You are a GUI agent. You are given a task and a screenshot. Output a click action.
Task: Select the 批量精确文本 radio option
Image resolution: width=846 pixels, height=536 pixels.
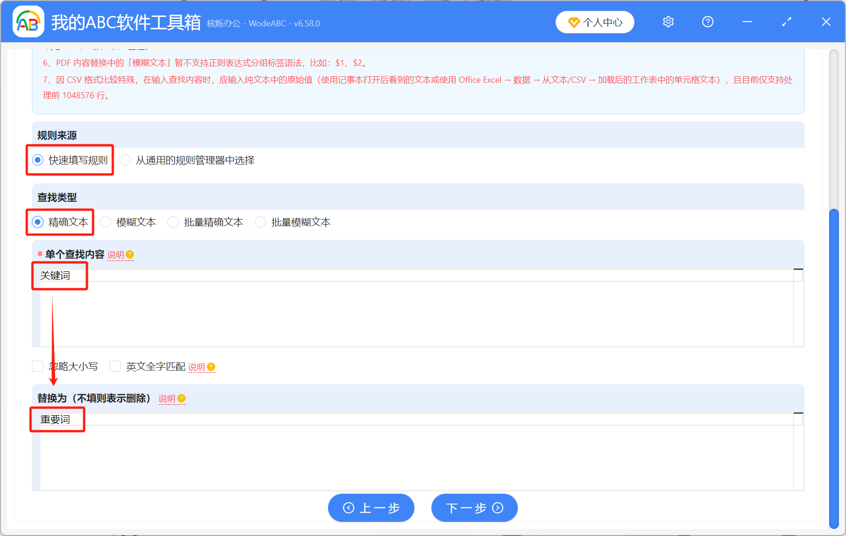coord(173,222)
